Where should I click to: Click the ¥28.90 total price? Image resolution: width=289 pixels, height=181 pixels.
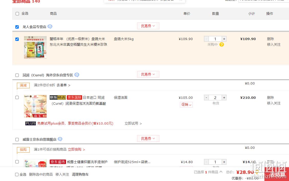pos(245,172)
